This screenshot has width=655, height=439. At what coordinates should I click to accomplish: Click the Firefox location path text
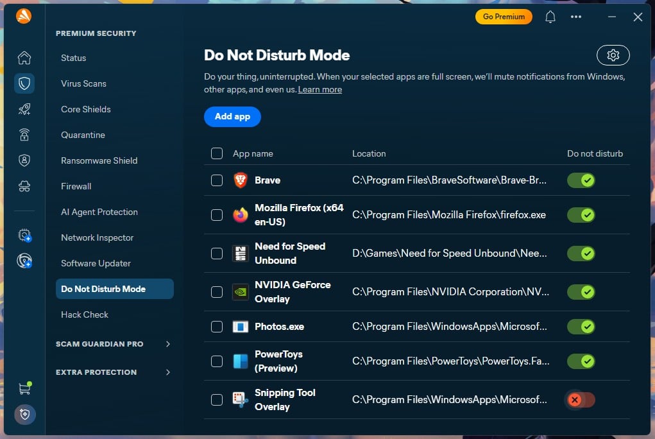click(448, 215)
